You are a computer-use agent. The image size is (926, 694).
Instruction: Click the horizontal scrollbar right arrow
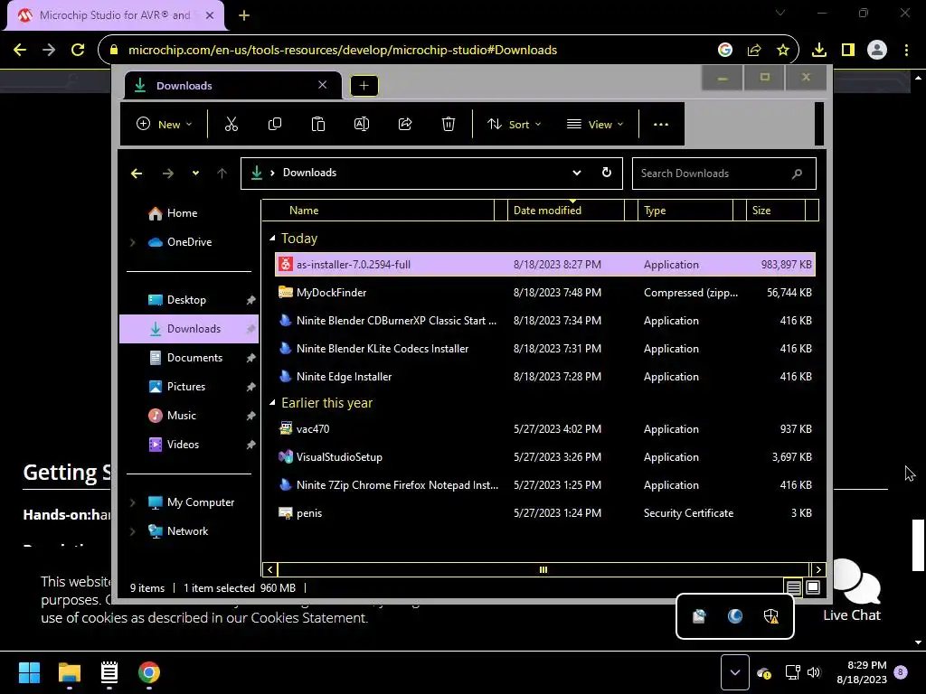point(817,569)
